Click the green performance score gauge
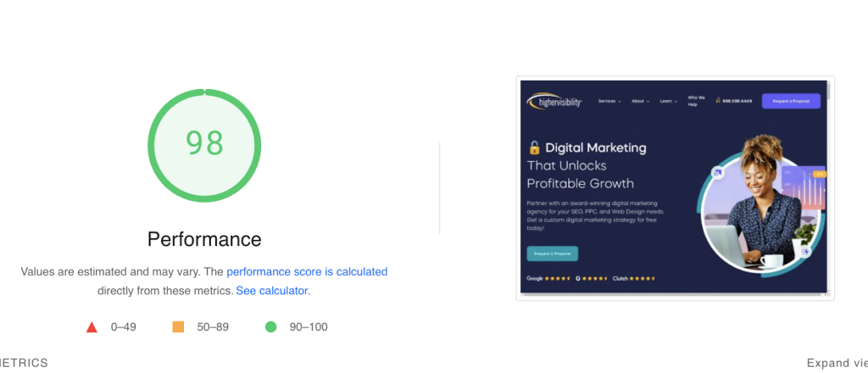The width and height of the screenshot is (868, 373). click(204, 144)
